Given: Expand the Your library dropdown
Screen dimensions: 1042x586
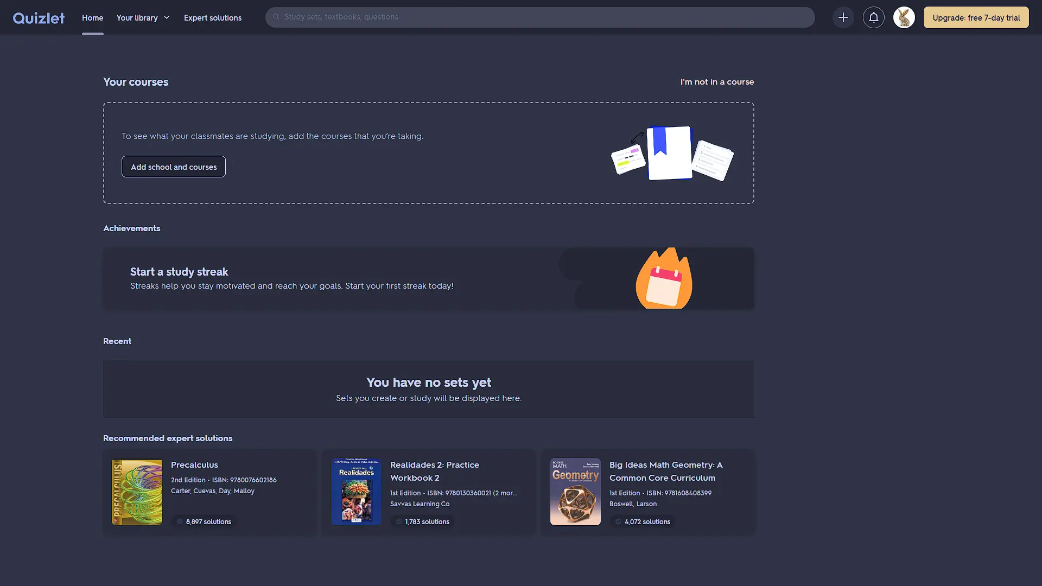Looking at the screenshot, I should [137, 18].
